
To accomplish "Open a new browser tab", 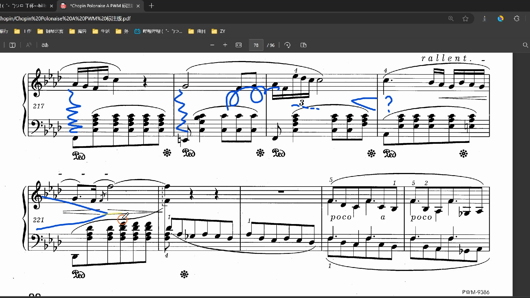I will tap(151, 6).
